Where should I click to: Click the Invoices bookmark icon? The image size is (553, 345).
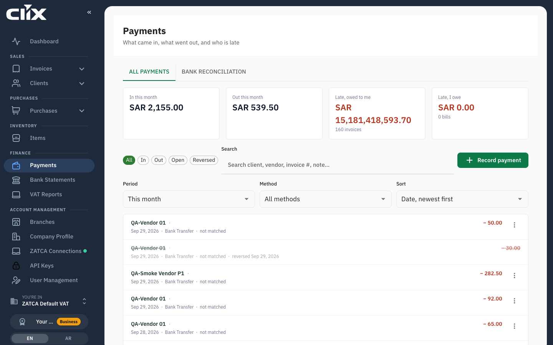(x=16, y=69)
